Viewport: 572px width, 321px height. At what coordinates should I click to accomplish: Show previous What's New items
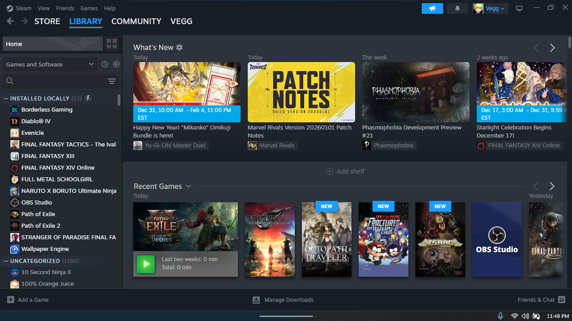point(536,48)
